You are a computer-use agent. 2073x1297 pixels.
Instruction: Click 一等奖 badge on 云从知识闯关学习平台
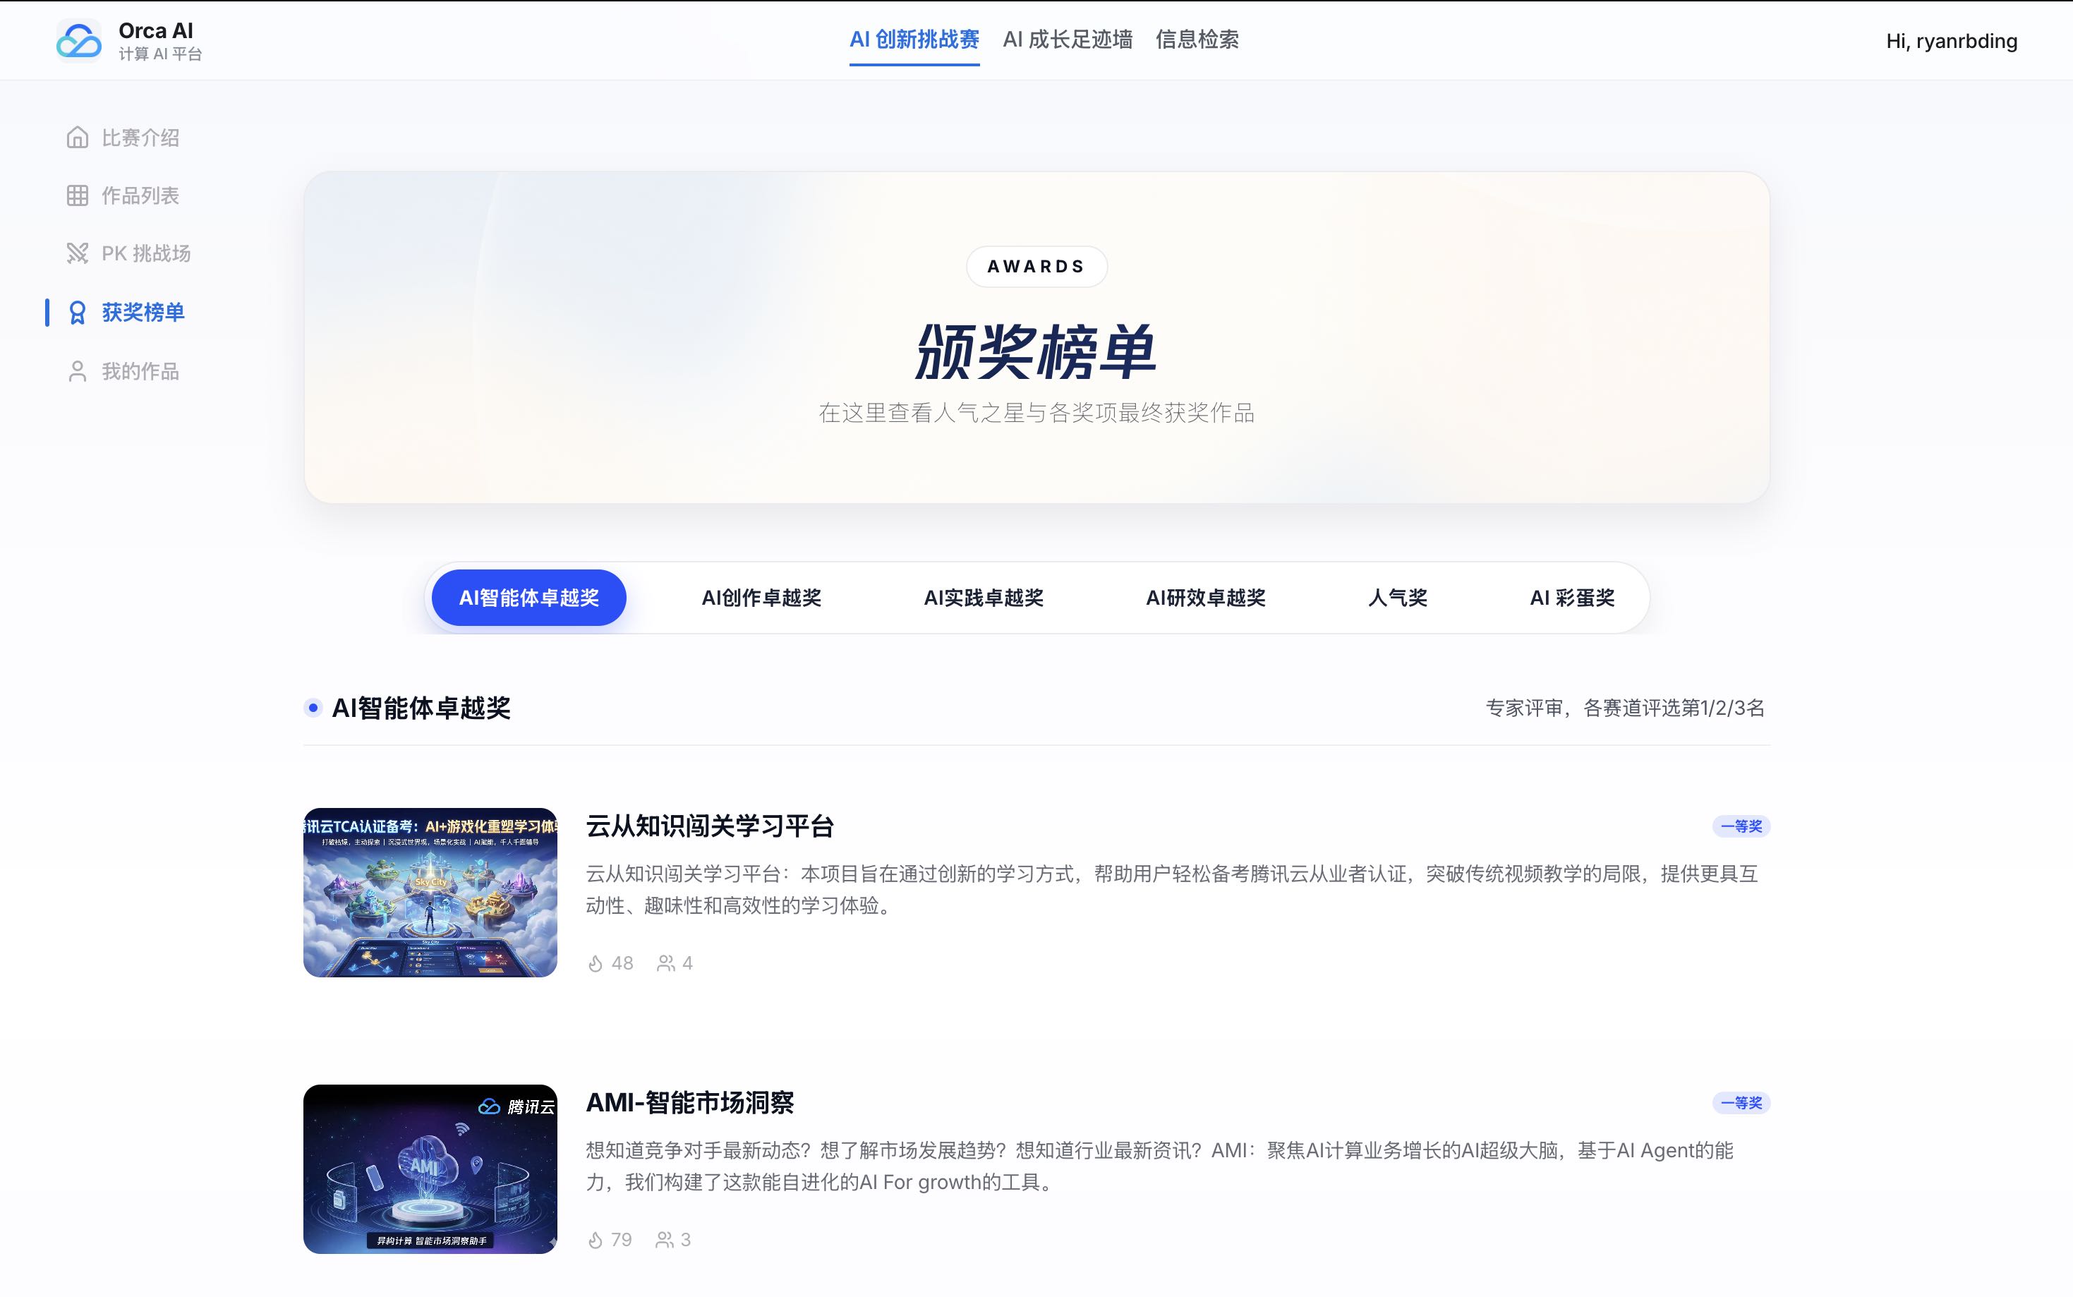pos(1741,826)
